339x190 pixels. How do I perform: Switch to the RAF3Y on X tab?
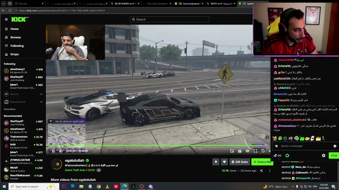click(221, 4)
